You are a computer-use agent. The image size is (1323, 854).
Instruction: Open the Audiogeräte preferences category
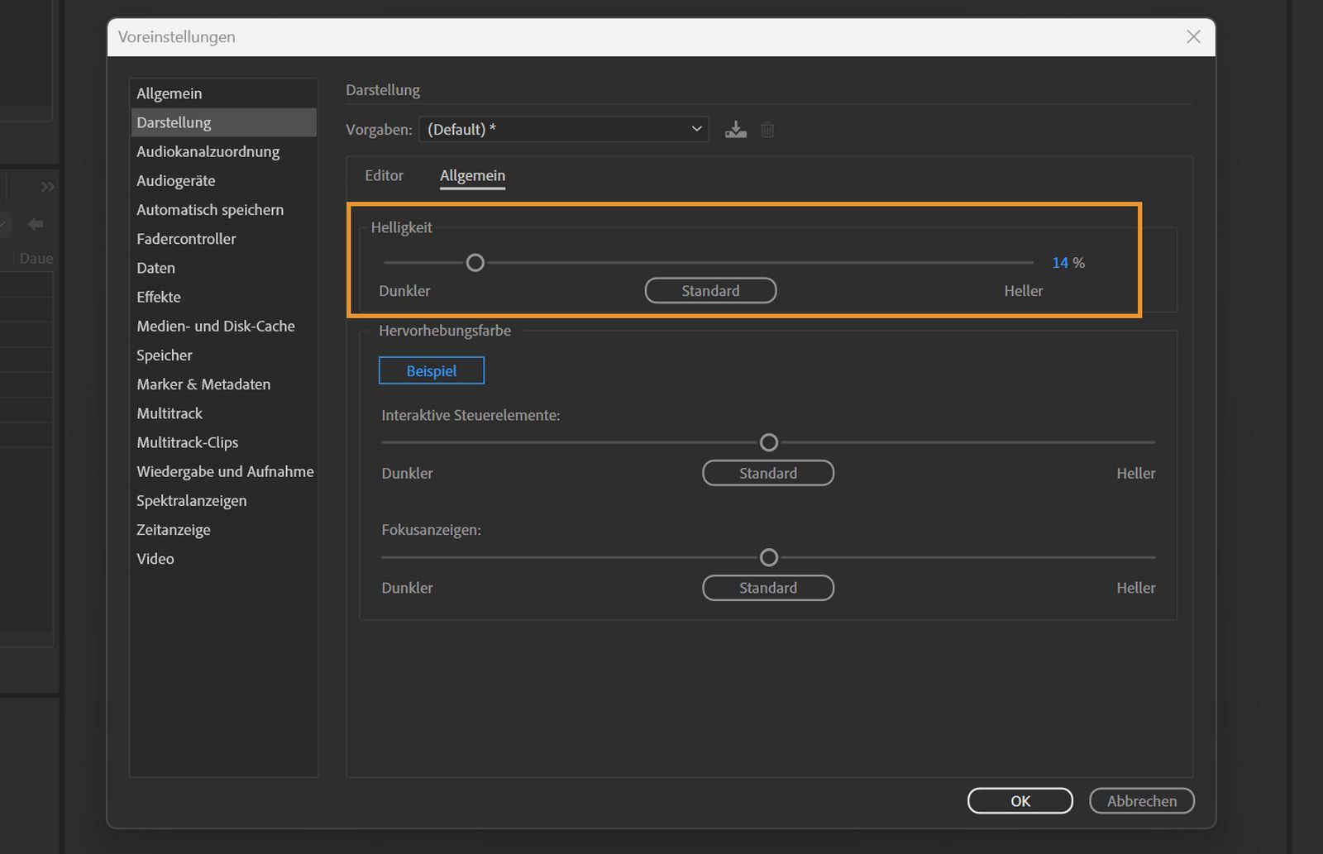coord(176,180)
